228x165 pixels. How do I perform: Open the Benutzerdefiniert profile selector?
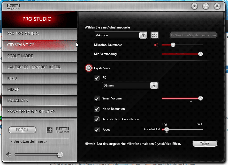[x=39, y=142]
